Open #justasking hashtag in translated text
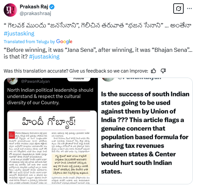 coord(44,57)
